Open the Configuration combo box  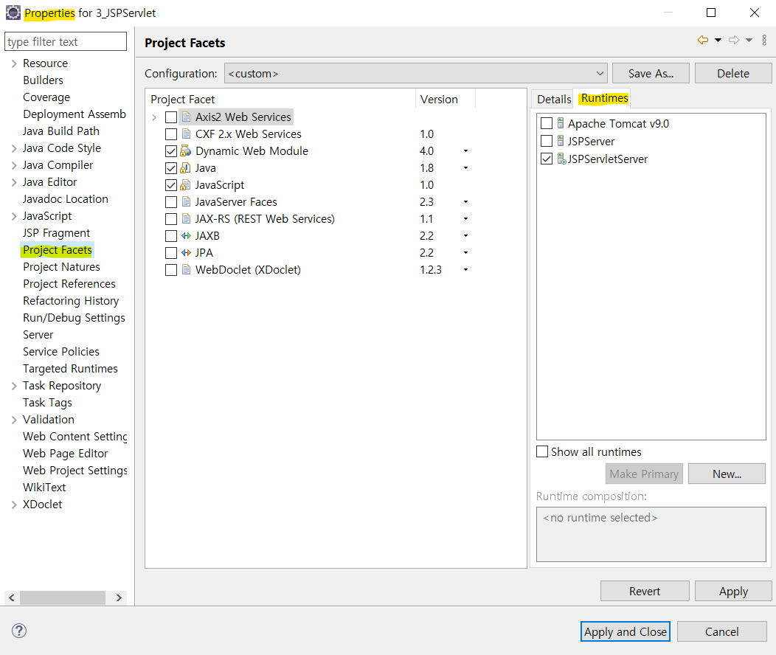[416, 73]
